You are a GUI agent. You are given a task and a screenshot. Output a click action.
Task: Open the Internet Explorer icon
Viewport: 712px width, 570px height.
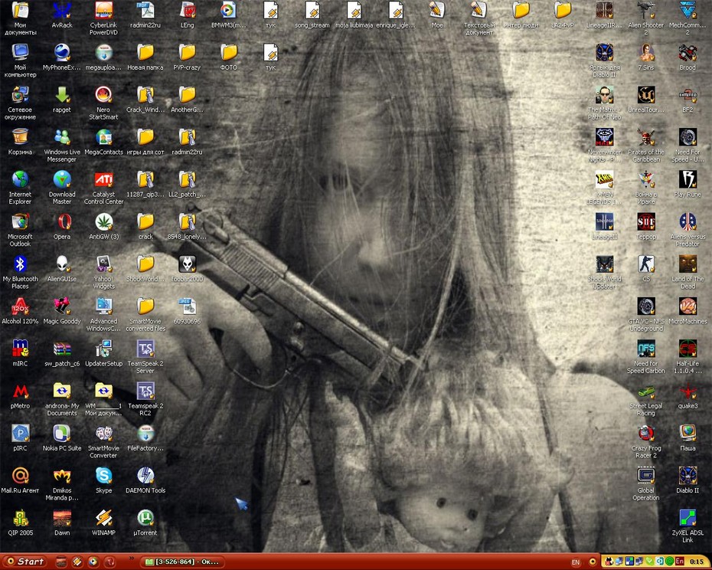(x=20, y=187)
